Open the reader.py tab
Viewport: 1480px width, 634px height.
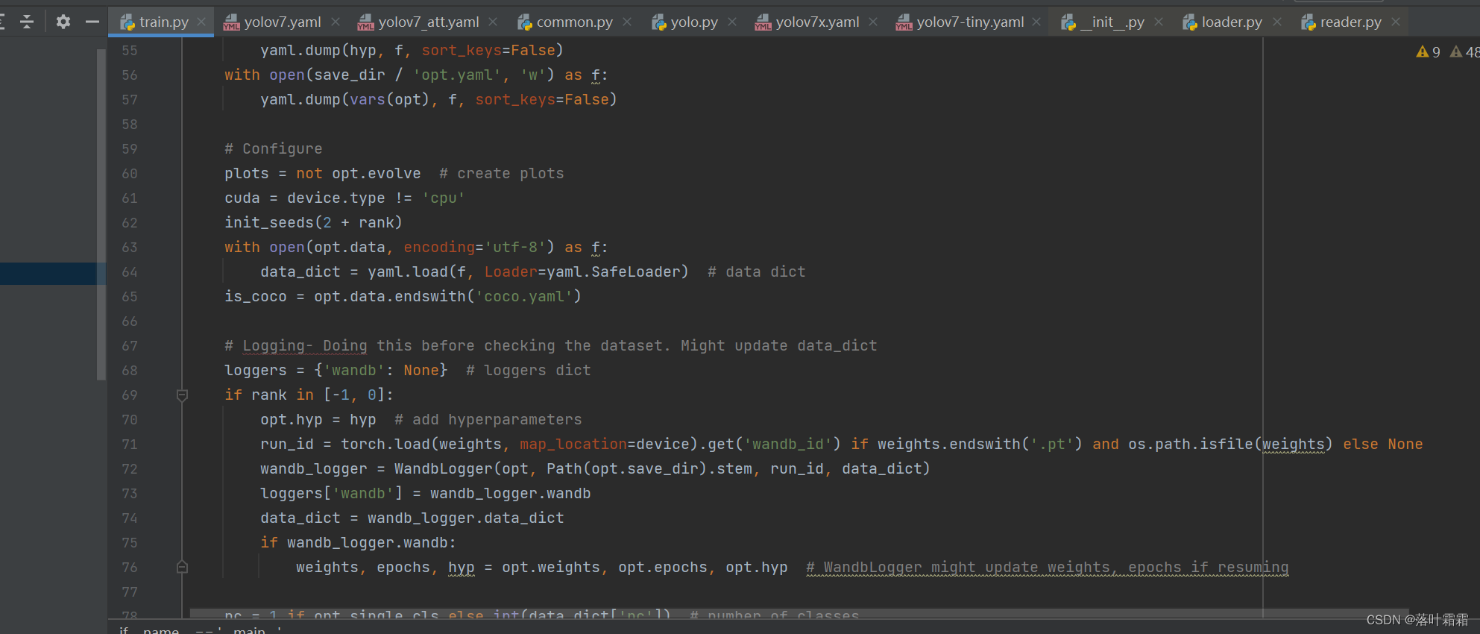[1350, 22]
